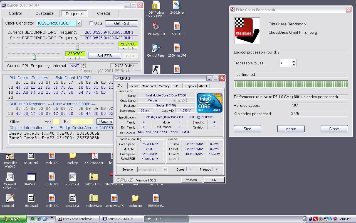
Task: Open the Graphics tab in CPU-Z
Action: tap(190, 86)
